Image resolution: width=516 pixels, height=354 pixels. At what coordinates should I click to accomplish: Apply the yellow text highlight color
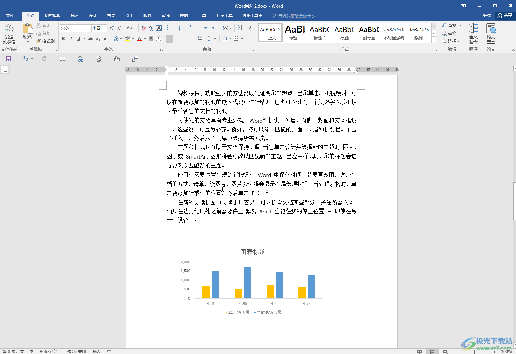pos(127,39)
